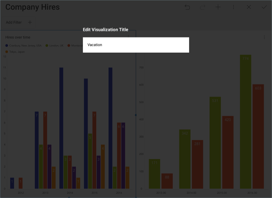Screen dimensions: 272x198
Task: Open the dashboard overflow menu in the top toolbar
Action: (233, 7)
